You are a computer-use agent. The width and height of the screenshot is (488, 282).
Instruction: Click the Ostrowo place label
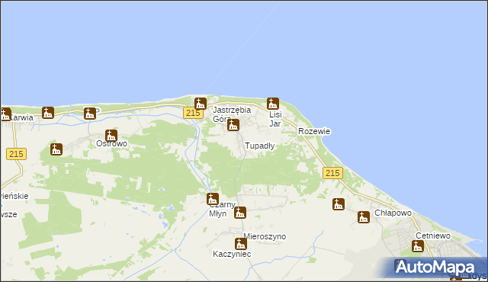point(112,143)
